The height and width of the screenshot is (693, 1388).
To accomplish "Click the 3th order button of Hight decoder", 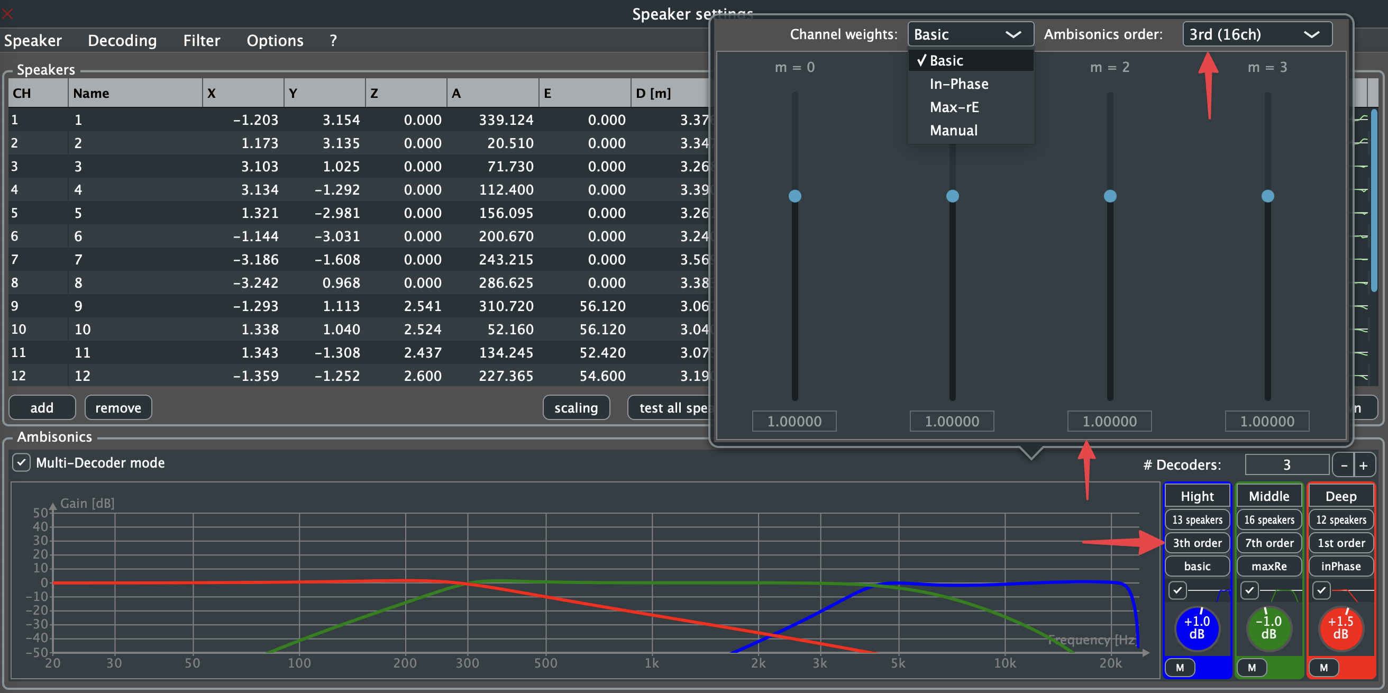I will (1197, 543).
